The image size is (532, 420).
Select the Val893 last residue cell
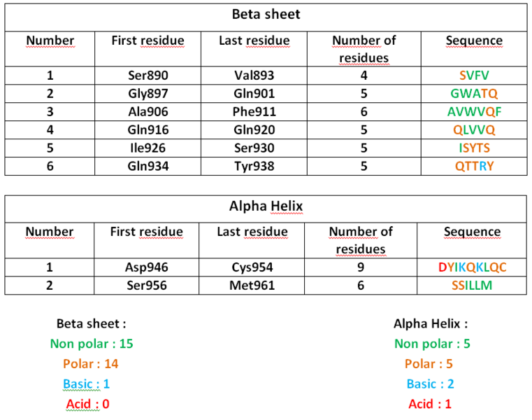click(x=254, y=75)
